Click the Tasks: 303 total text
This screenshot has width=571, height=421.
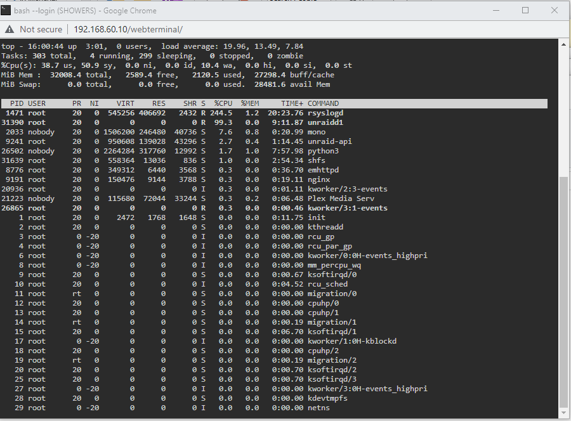pos(37,56)
